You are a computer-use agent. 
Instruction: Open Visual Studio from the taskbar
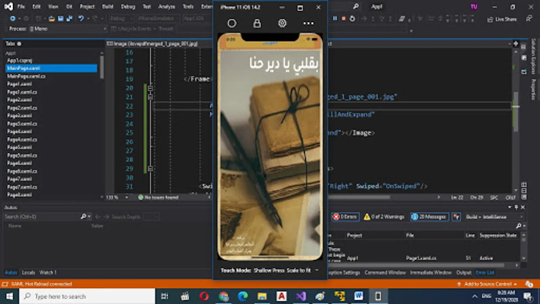click(301, 296)
